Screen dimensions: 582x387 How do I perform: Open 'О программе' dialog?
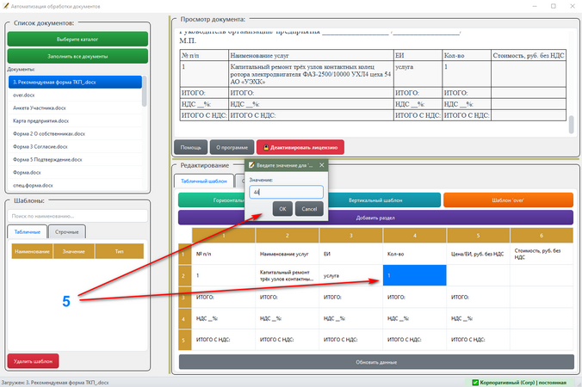[232, 147]
